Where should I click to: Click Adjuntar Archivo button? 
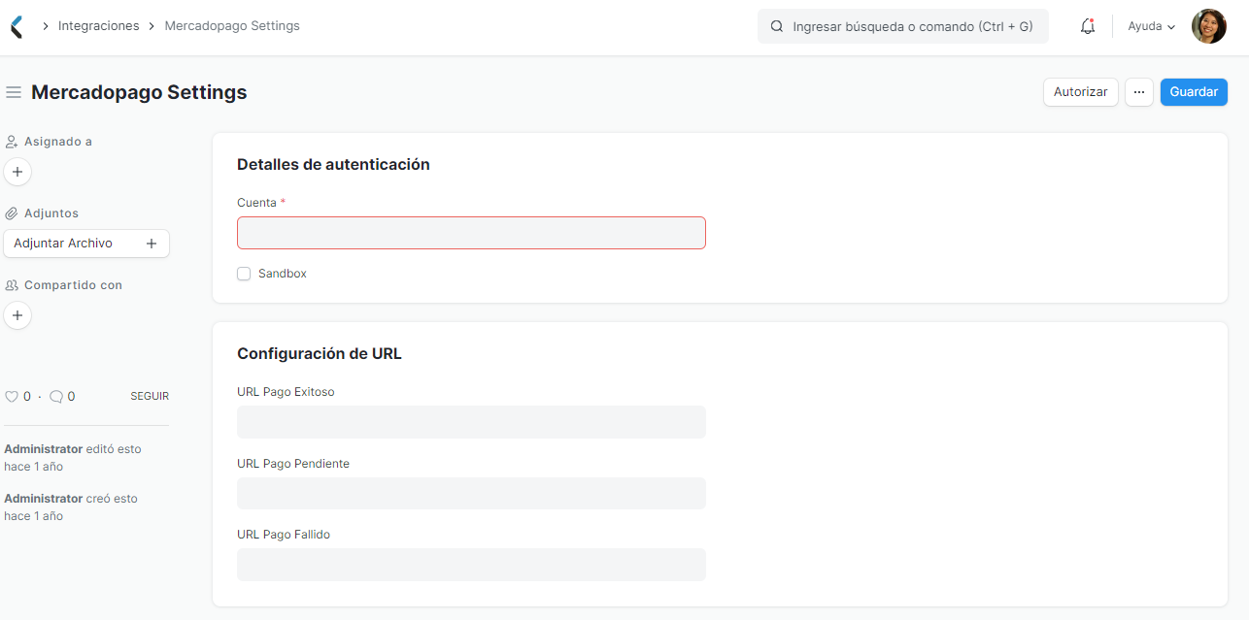tap(86, 244)
